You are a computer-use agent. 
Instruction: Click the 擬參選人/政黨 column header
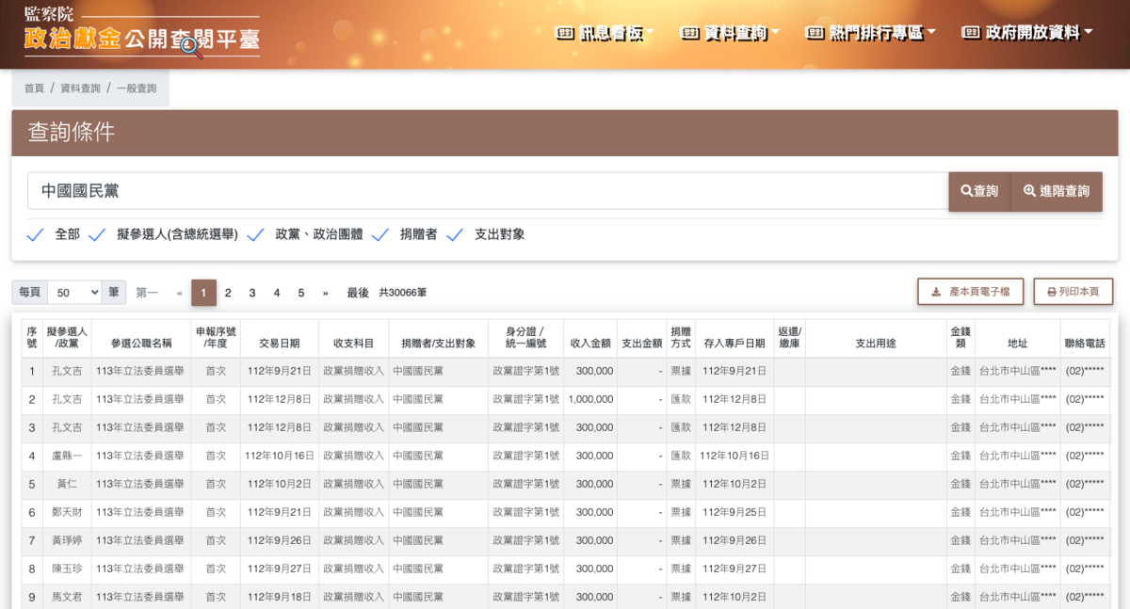click(x=67, y=338)
